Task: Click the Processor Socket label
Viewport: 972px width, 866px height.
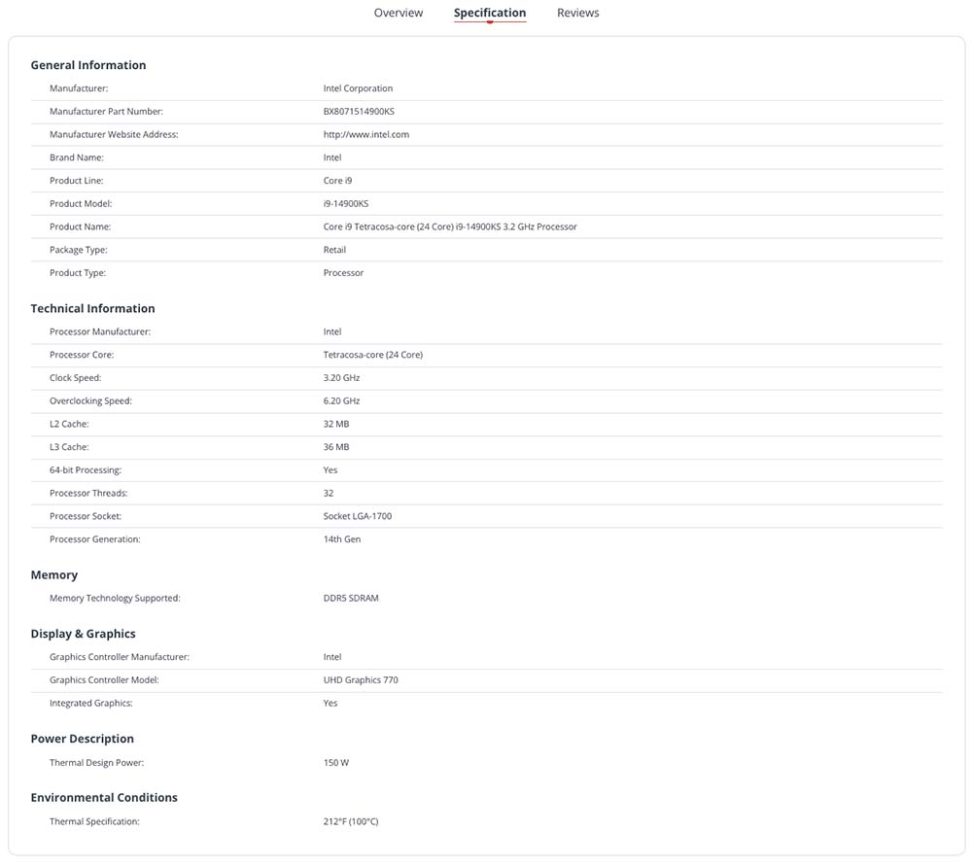Action: click(86, 516)
